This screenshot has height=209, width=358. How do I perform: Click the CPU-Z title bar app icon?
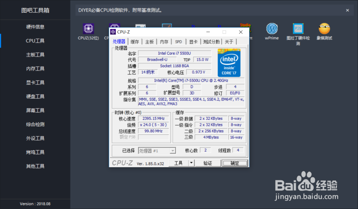pyautogui.click(x=113, y=32)
